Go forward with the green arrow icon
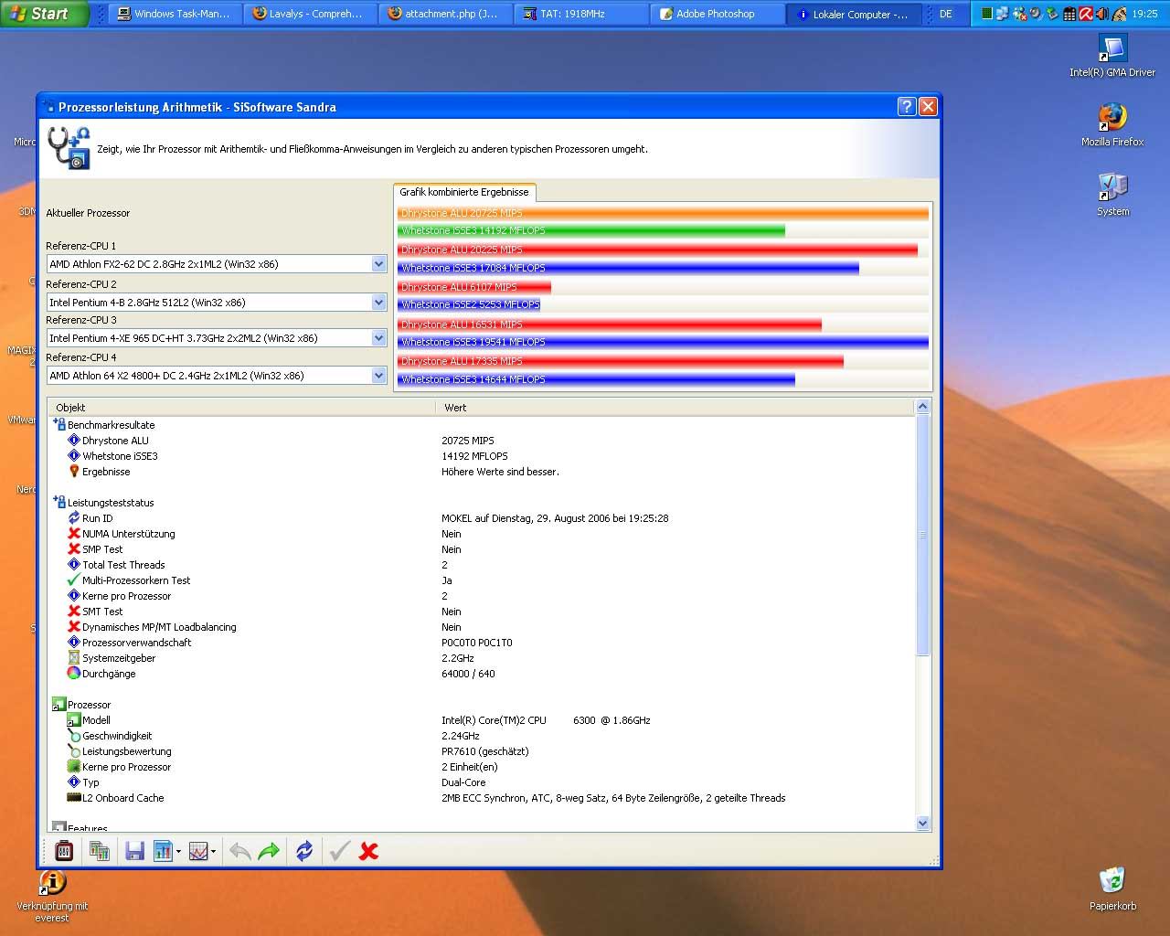1170x936 pixels. pyautogui.click(x=269, y=851)
